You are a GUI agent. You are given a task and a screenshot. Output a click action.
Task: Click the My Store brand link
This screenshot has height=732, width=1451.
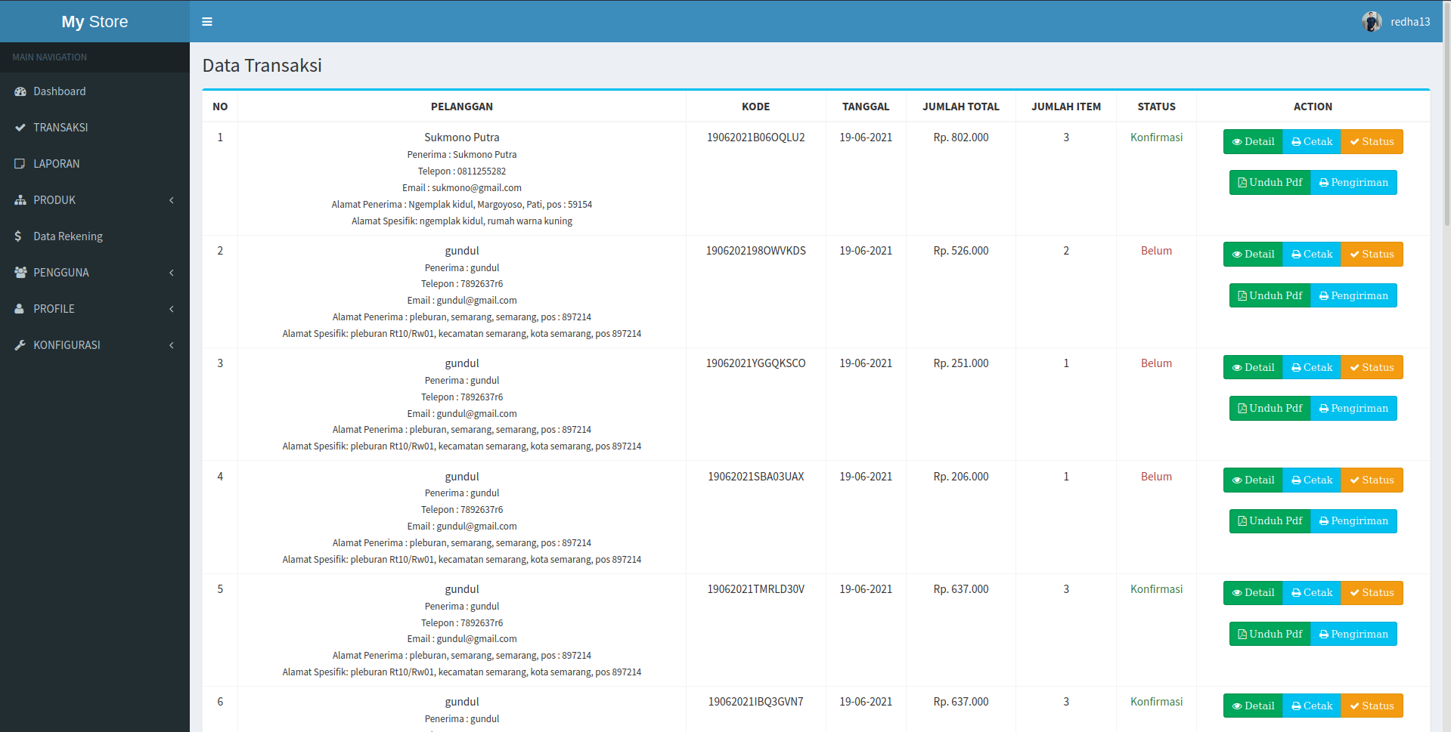[95, 21]
